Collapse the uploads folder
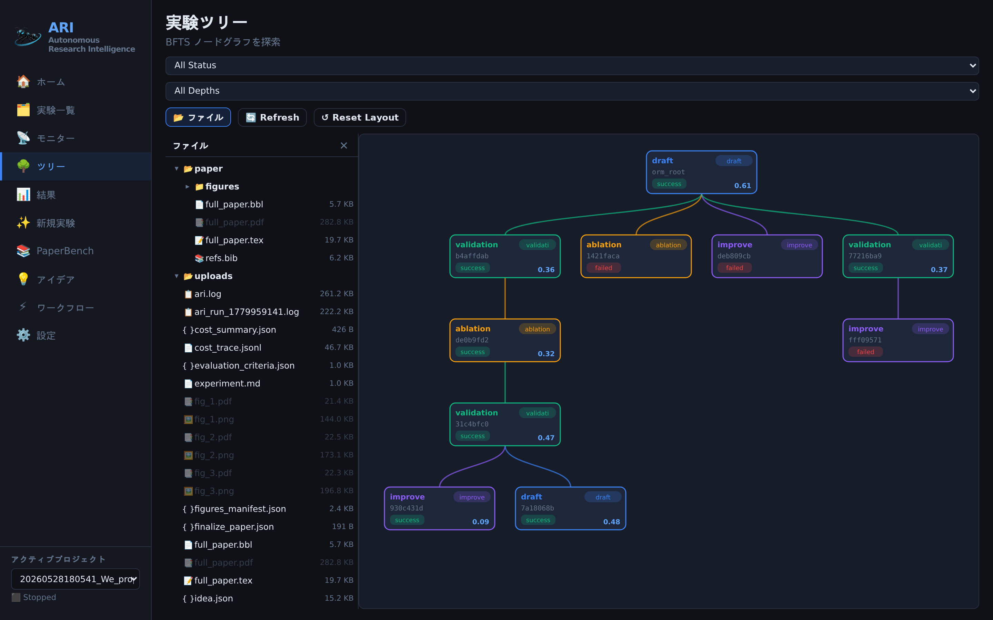This screenshot has width=993, height=620. tap(177, 276)
